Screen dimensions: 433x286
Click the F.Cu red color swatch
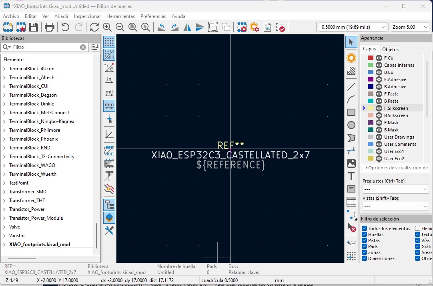point(370,58)
